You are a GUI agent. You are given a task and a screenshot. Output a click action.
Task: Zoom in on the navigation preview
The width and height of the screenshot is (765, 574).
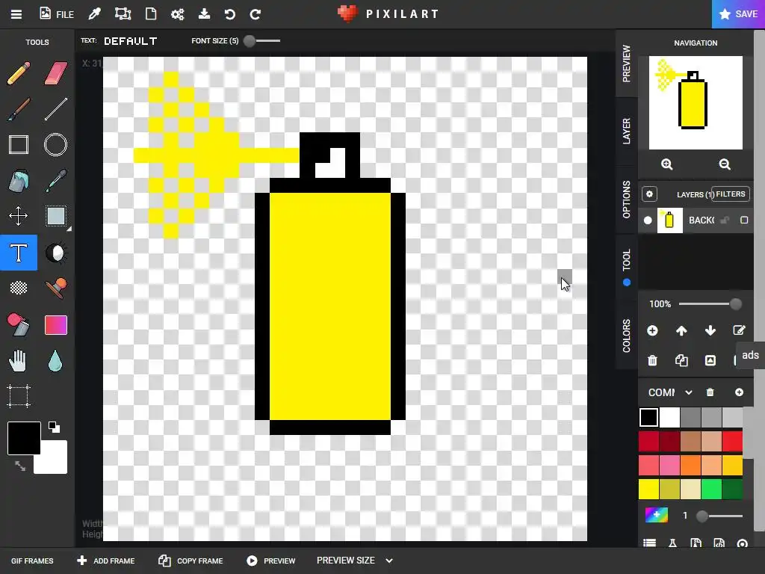(x=666, y=164)
